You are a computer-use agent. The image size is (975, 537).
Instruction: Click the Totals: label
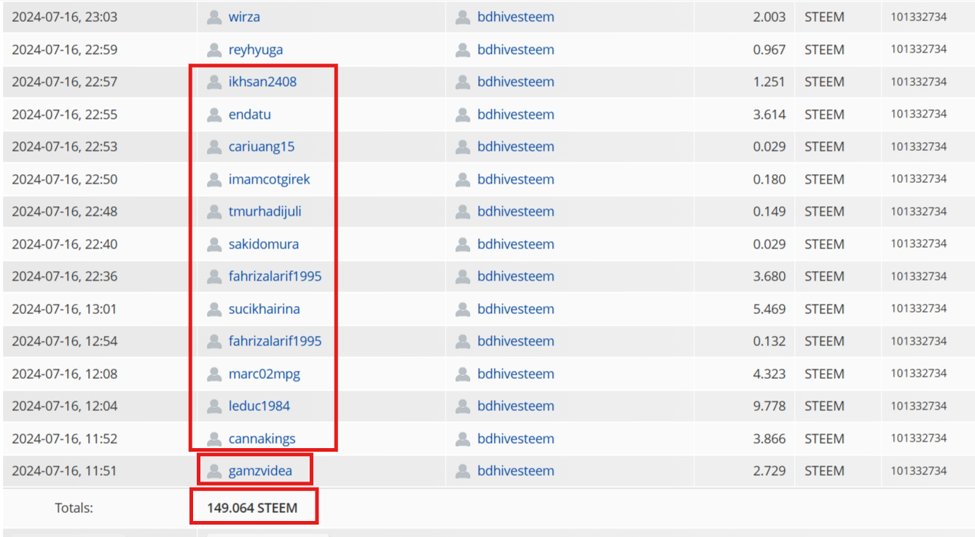click(x=74, y=508)
